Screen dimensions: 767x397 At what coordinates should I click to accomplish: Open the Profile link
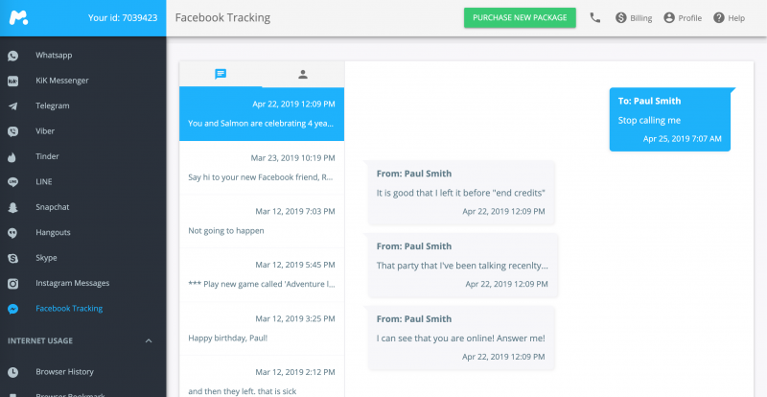[683, 18]
